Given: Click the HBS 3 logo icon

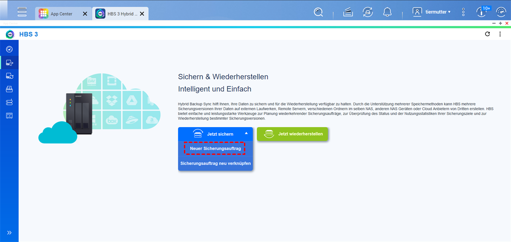Looking at the screenshot, I should (10, 34).
